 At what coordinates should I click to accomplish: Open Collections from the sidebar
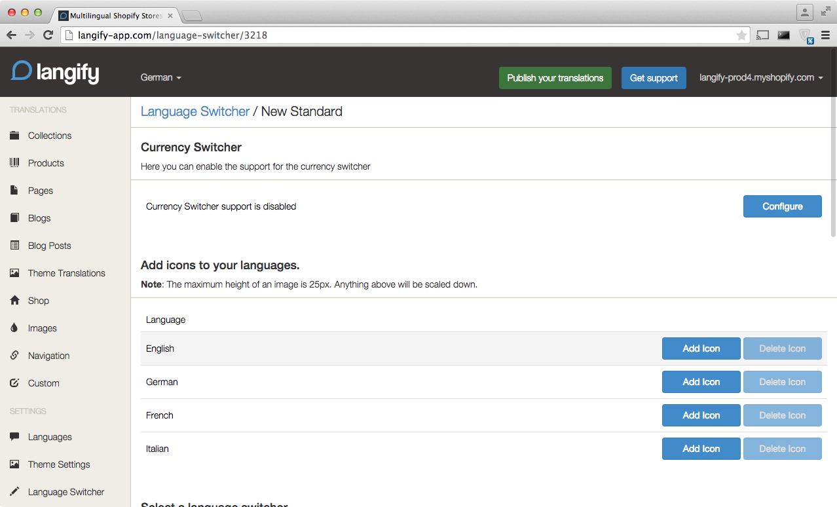click(x=49, y=136)
